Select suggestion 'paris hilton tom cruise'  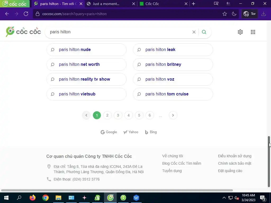173,94
